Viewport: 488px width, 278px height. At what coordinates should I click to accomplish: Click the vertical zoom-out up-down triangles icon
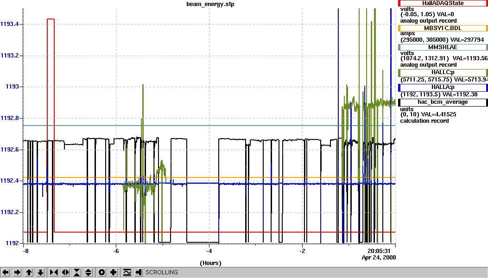(89, 272)
